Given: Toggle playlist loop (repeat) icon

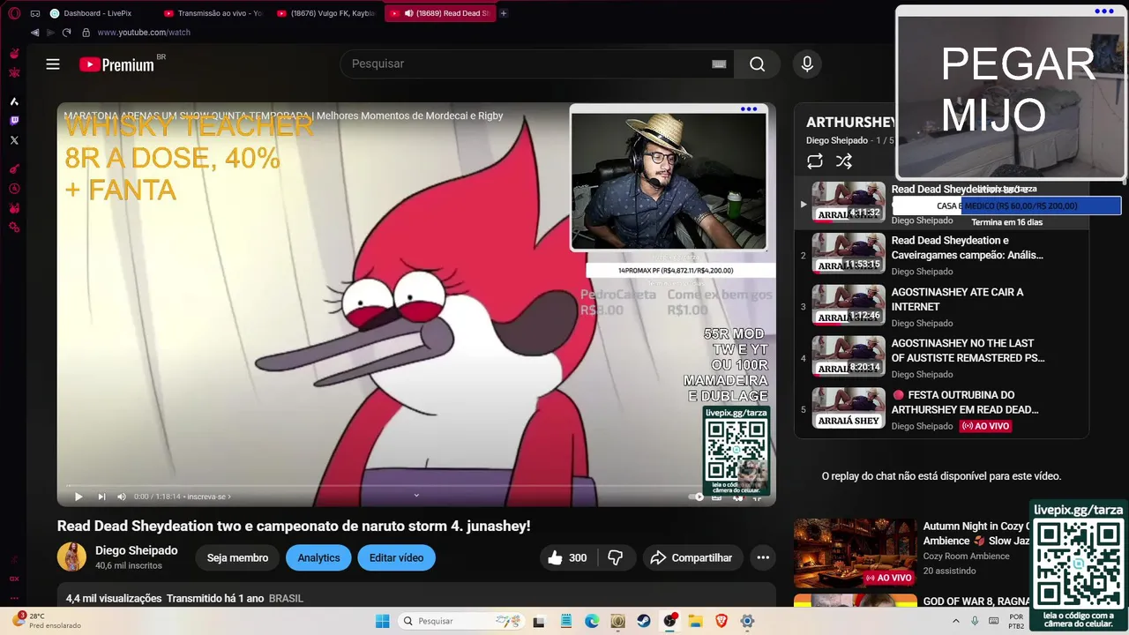Looking at the screenshot, I should tap(815, 161).
